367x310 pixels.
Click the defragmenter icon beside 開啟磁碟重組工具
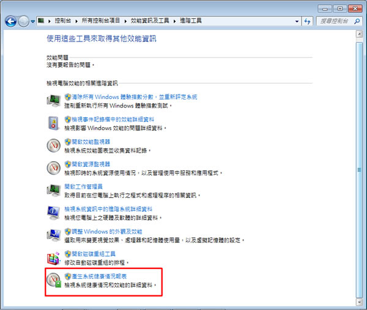coord(54,258)
